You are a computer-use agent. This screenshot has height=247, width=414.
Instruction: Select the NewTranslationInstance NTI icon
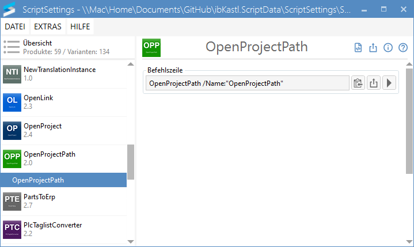[12, 74]
